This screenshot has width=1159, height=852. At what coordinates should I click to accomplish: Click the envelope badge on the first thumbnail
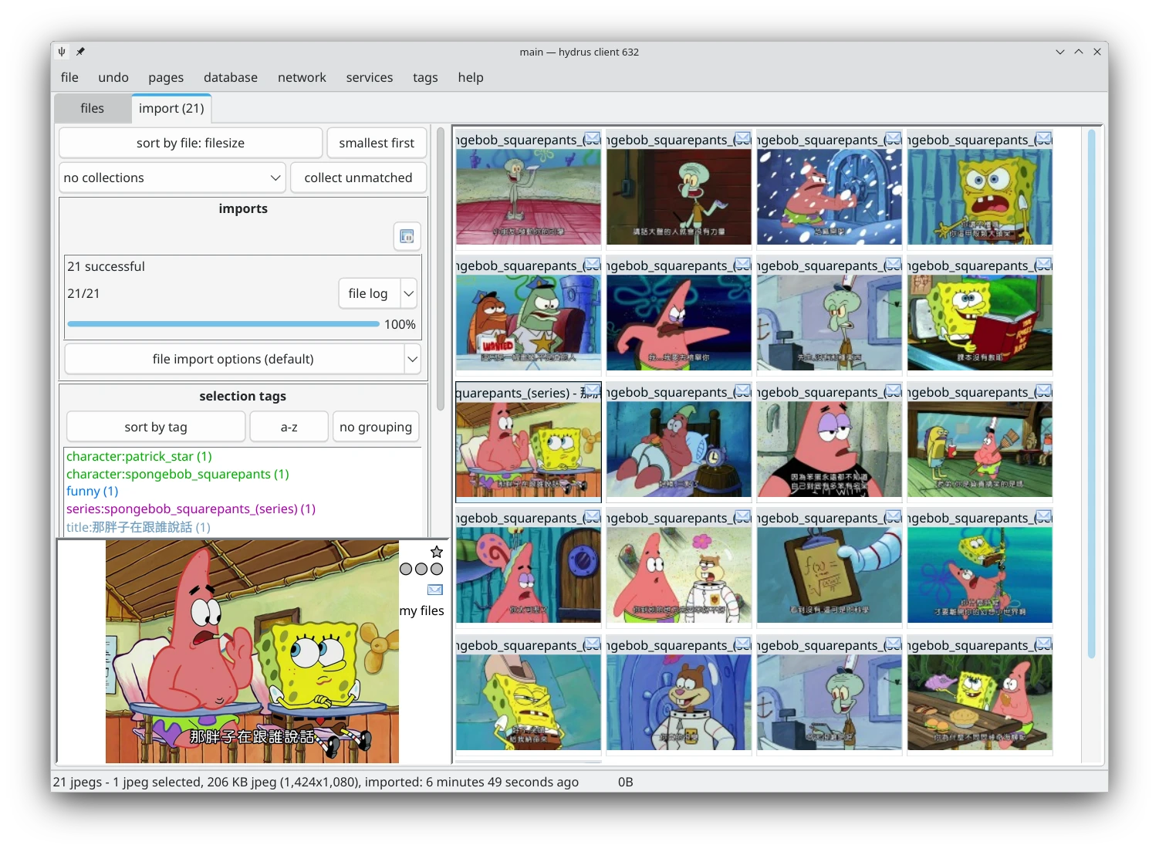(593, 138)
